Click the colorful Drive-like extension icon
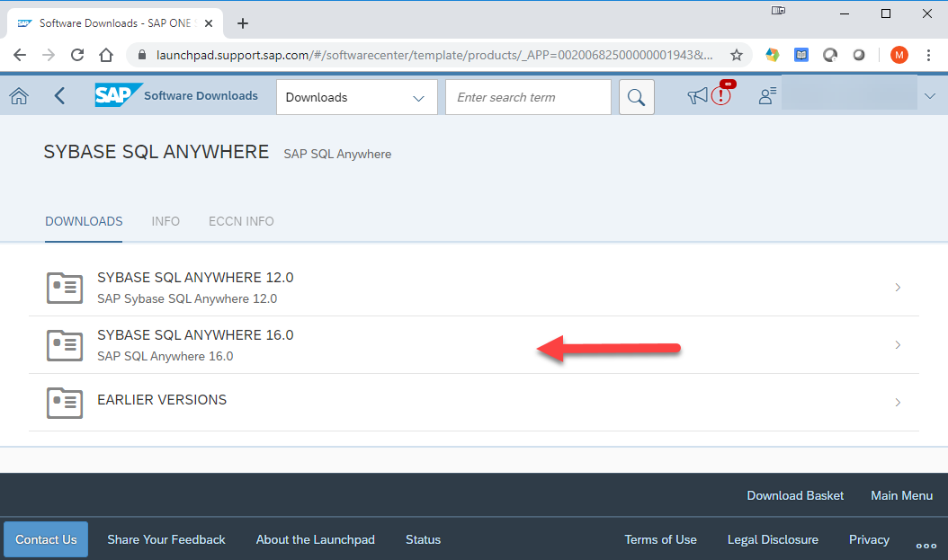The height and width of the screenshot is (560, 948). 772,55
